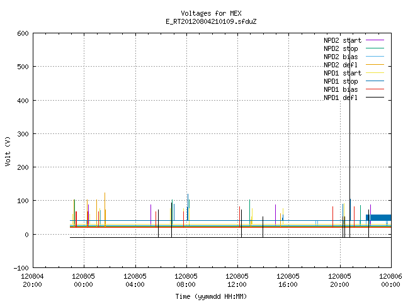Click the NPD2 stop green legend line
Viewport: 403px width, 302px height.
(375, 48)
